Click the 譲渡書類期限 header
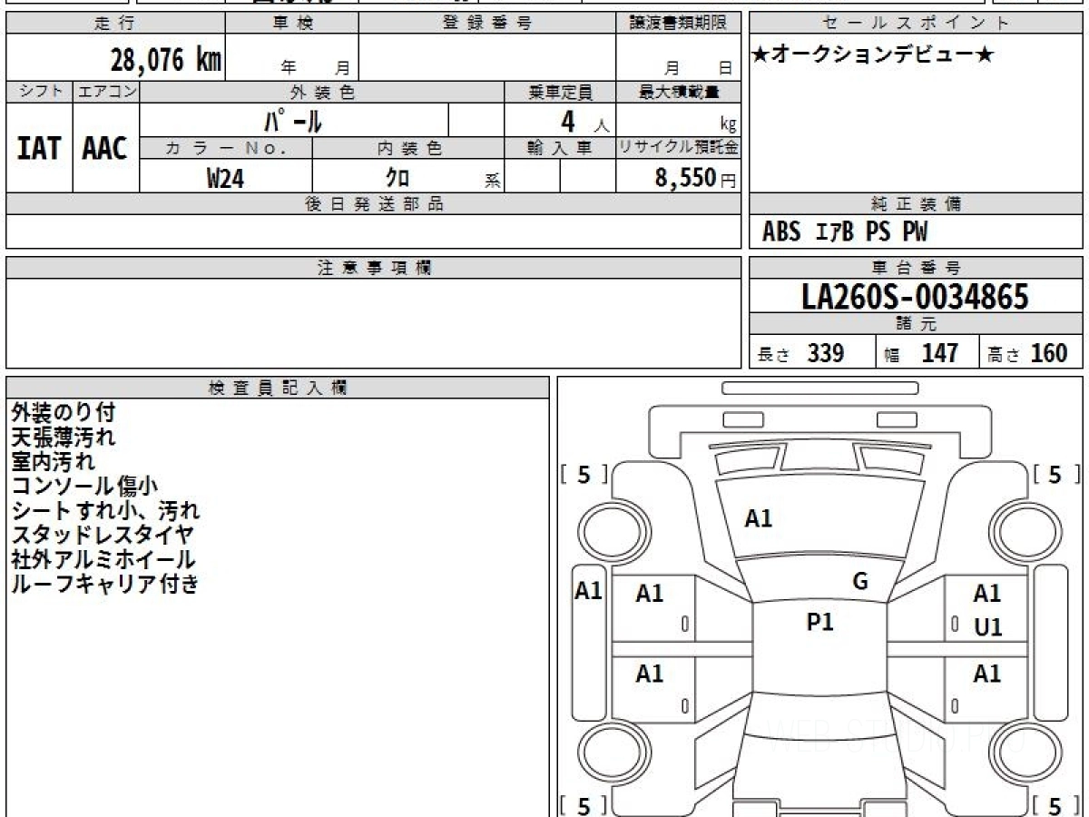 (679, 24)
